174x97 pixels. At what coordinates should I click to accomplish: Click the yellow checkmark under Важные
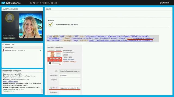click(x=51, y=24)
